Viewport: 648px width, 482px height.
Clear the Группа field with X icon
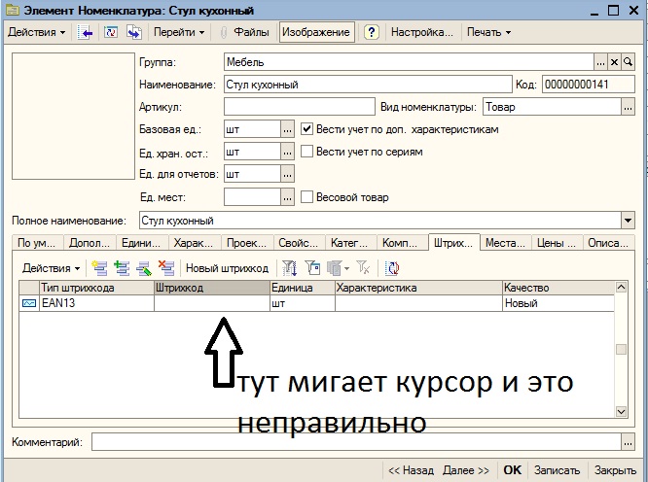[x=614, y=62]
